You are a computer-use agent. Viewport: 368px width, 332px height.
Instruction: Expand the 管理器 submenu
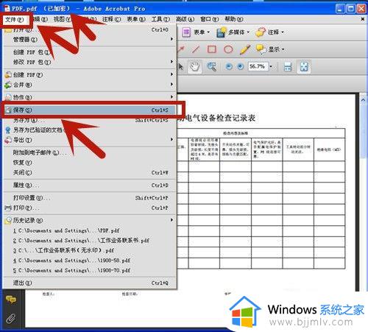(x=89, y=39)
